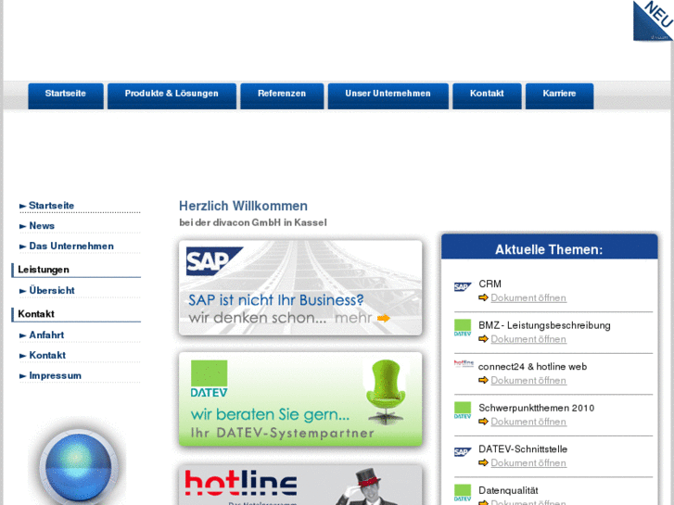Click arrow icon under DATEV-Schnittstelle
674x505 pixels.
pyautogui.click(x=483, y=462)
